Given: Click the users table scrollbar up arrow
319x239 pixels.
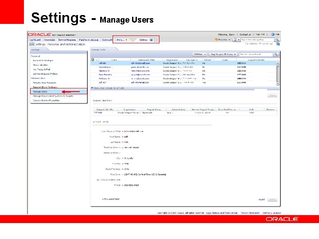Looking at the screenshot, I should (x=278, y=63).
